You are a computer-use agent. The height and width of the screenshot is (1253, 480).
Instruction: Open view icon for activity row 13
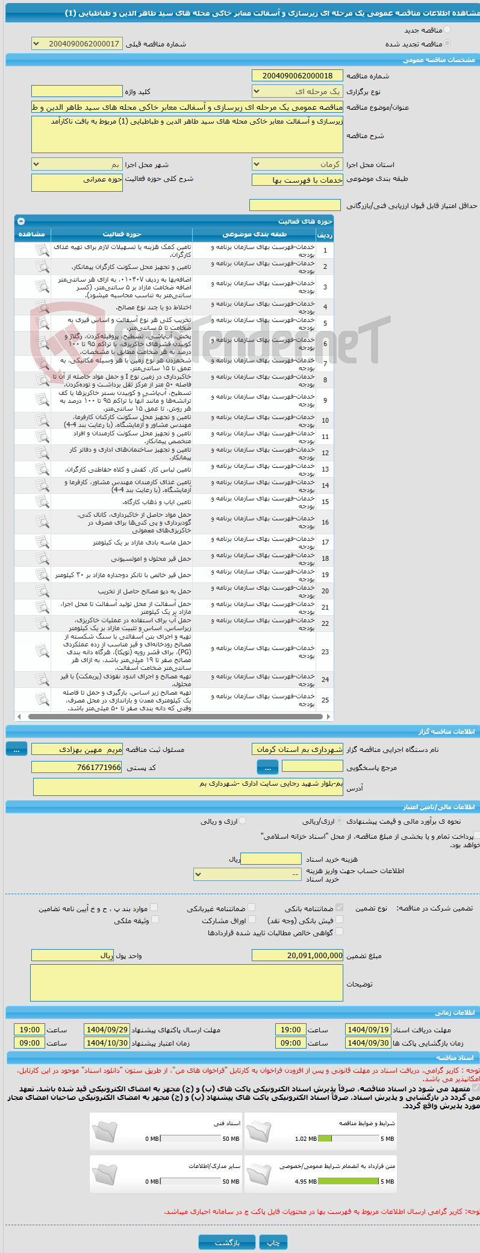click(42, 469)
